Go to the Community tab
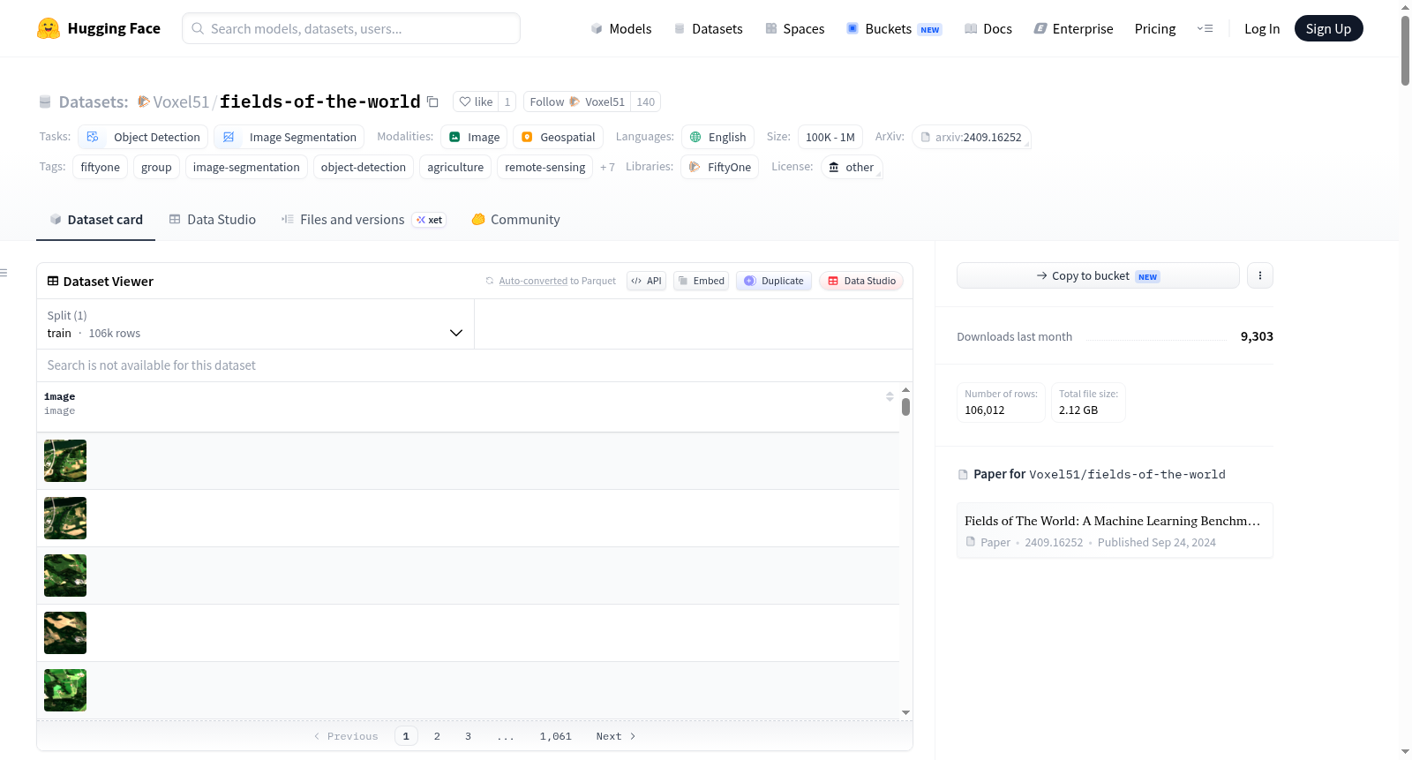This screenshot has width=1412, height=760. [x=516, y=220]
